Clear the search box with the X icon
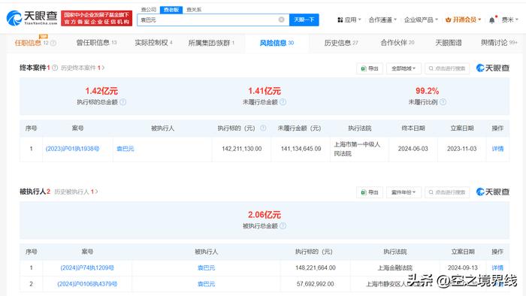 [282, 20]
